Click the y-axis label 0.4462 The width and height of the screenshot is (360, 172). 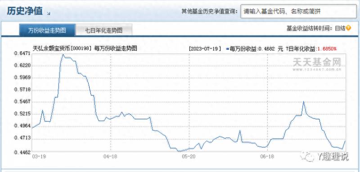pyautogui.click(x=22, y=152)
